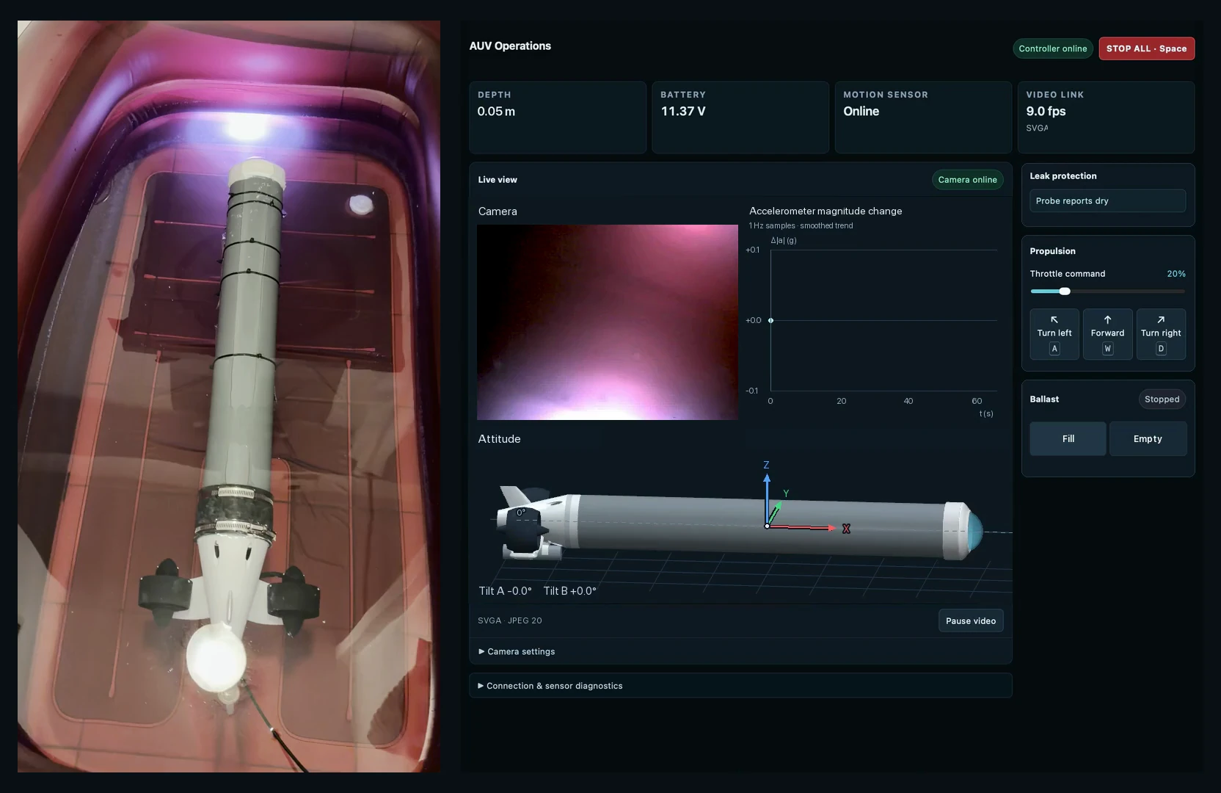Click the Controller online status badge
Viewport: 1221px width, 793px height.
click(x=1053, y=48)
